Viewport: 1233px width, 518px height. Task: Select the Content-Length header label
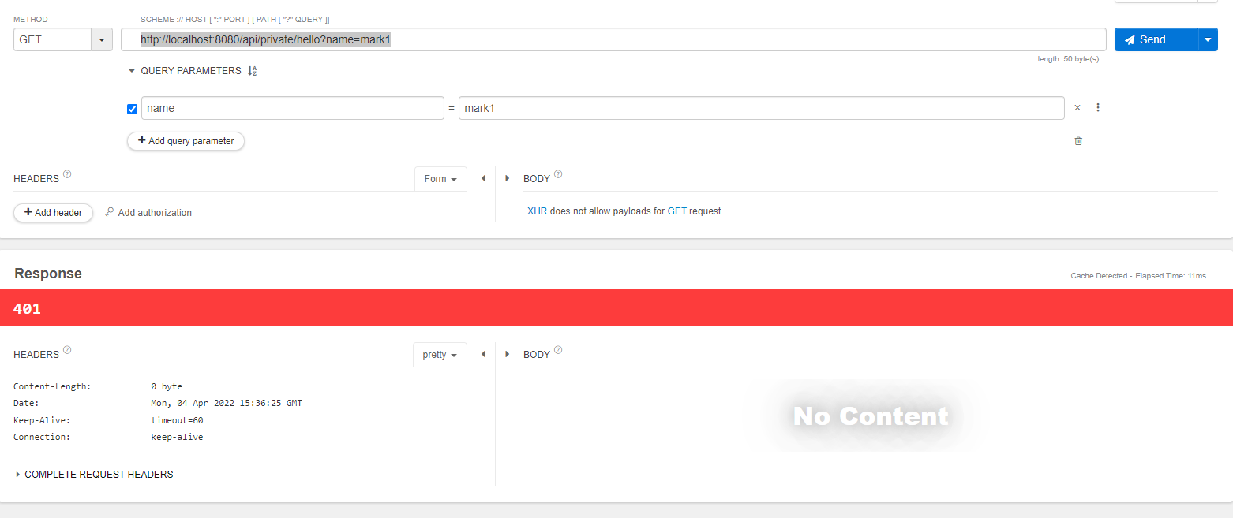[52, 386]
